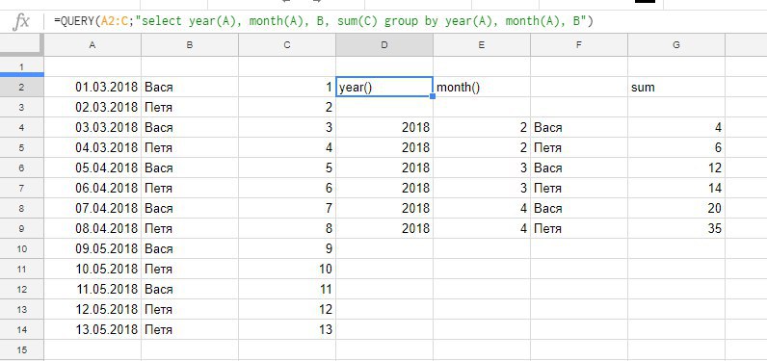Click the 2018 cell in row 4

(384, 127)
